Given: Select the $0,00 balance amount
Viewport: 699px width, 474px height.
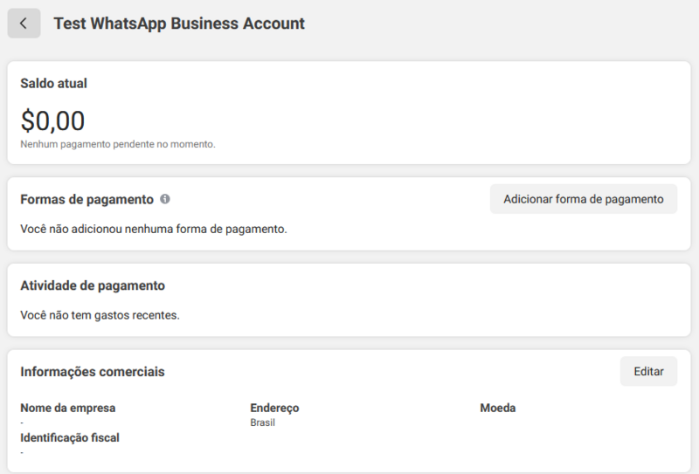Looking at the screenshot, I should [52, 120].
